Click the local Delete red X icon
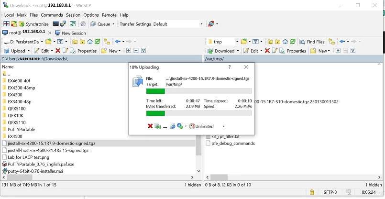This screenshot has height=199, width=385. pos(58,51)
